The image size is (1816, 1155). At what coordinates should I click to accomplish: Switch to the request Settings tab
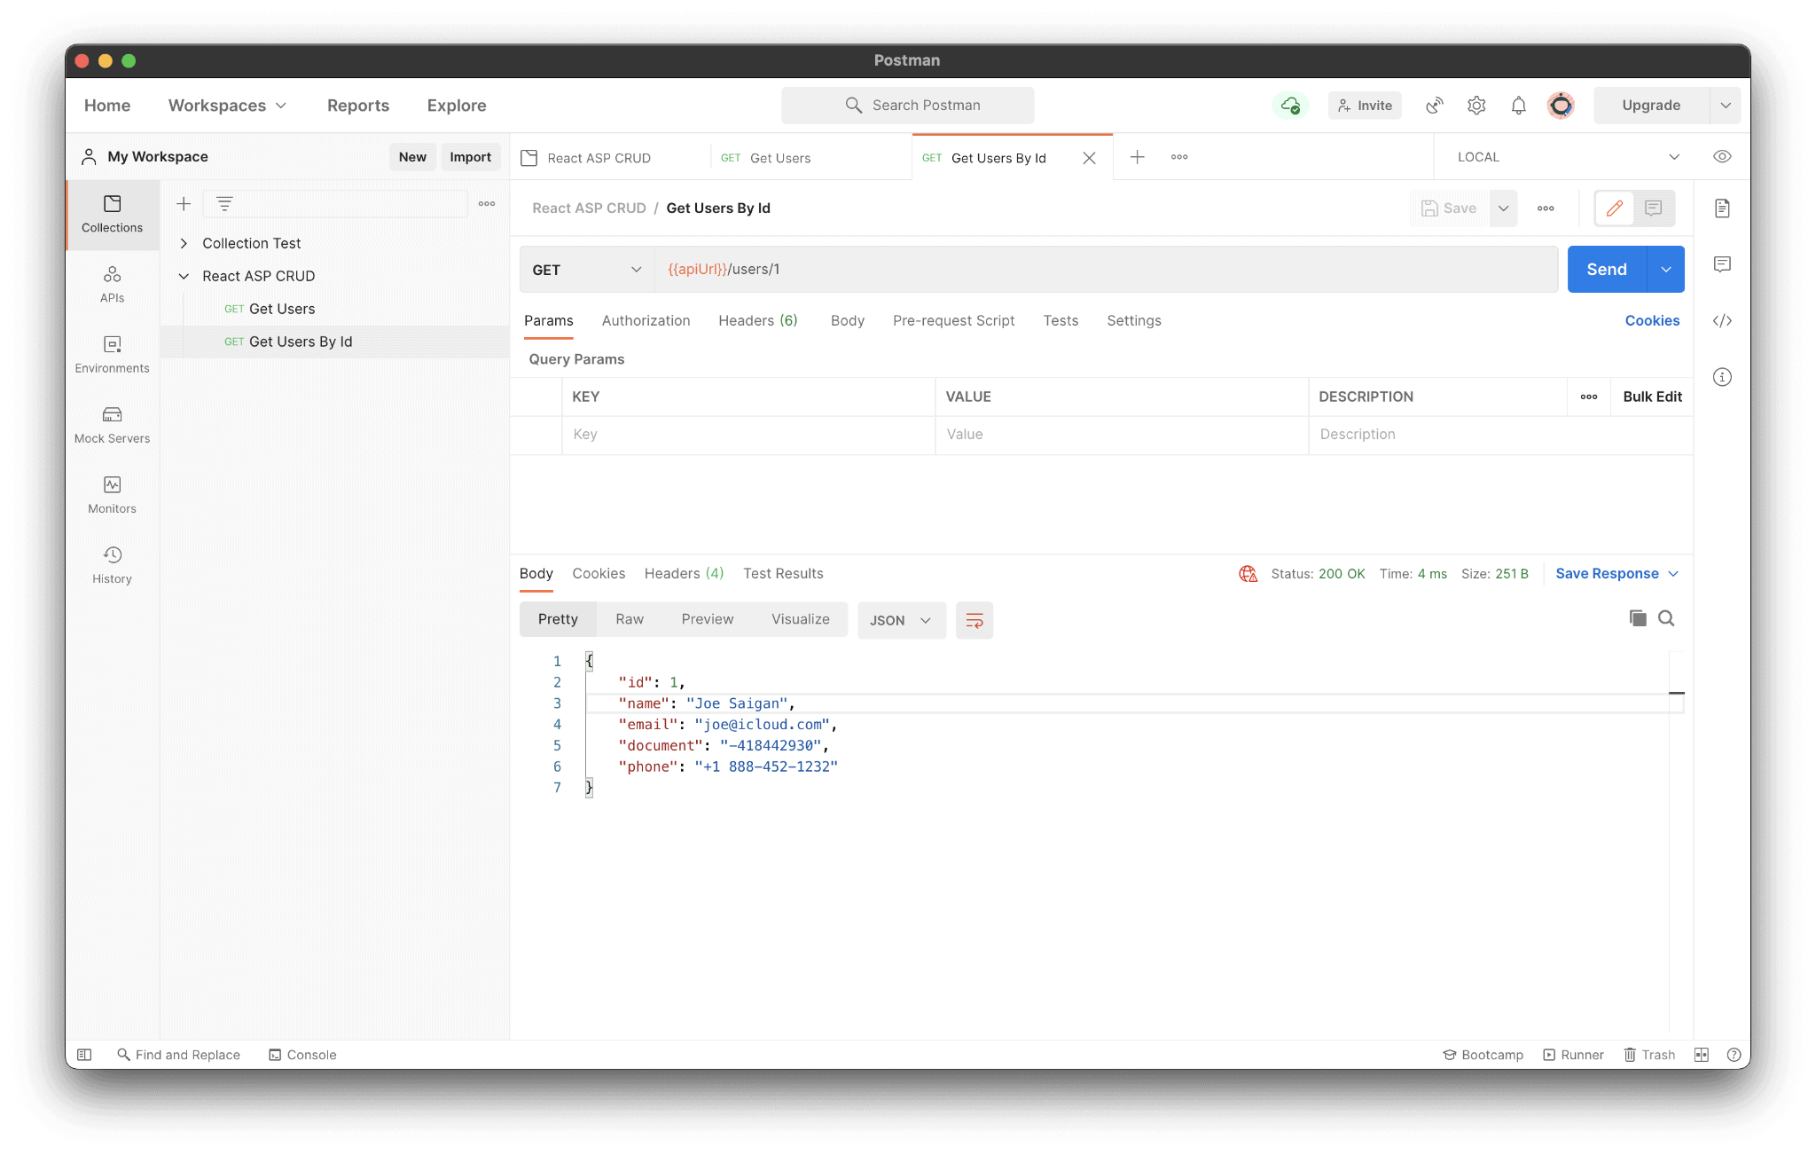(1134, 321)
